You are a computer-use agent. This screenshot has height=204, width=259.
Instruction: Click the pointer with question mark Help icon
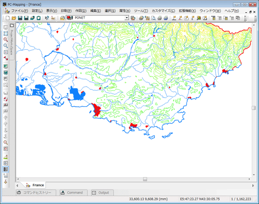[47, 18]
